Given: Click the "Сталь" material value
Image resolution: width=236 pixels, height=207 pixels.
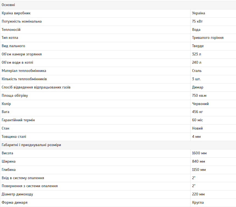Looking at the screenshot, I should pyautogui.click(x=197, y=71).
